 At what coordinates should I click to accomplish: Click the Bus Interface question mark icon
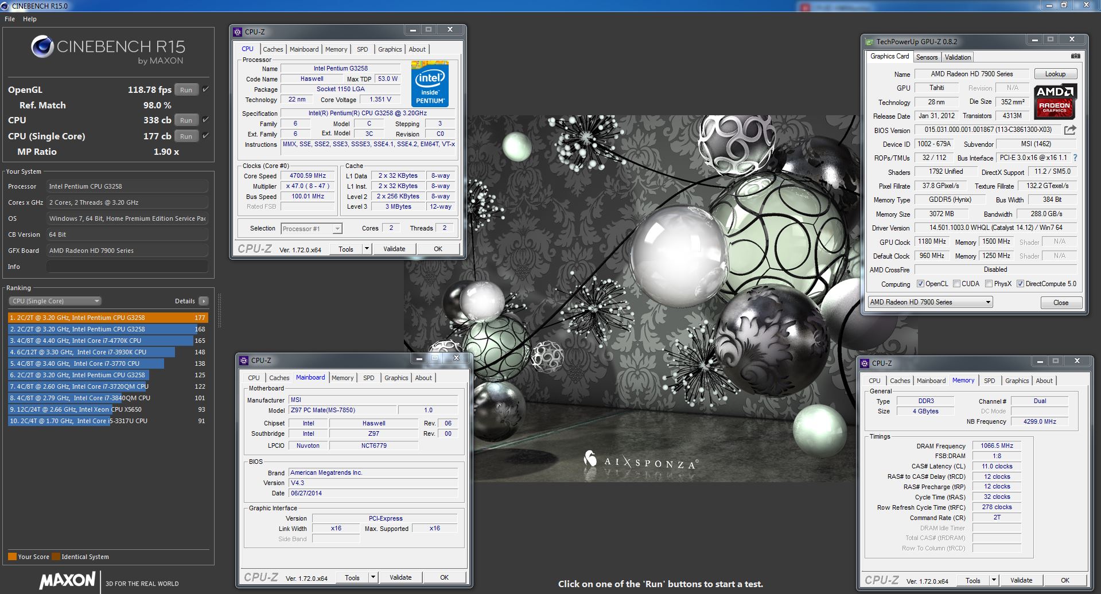click(1075, 158)
